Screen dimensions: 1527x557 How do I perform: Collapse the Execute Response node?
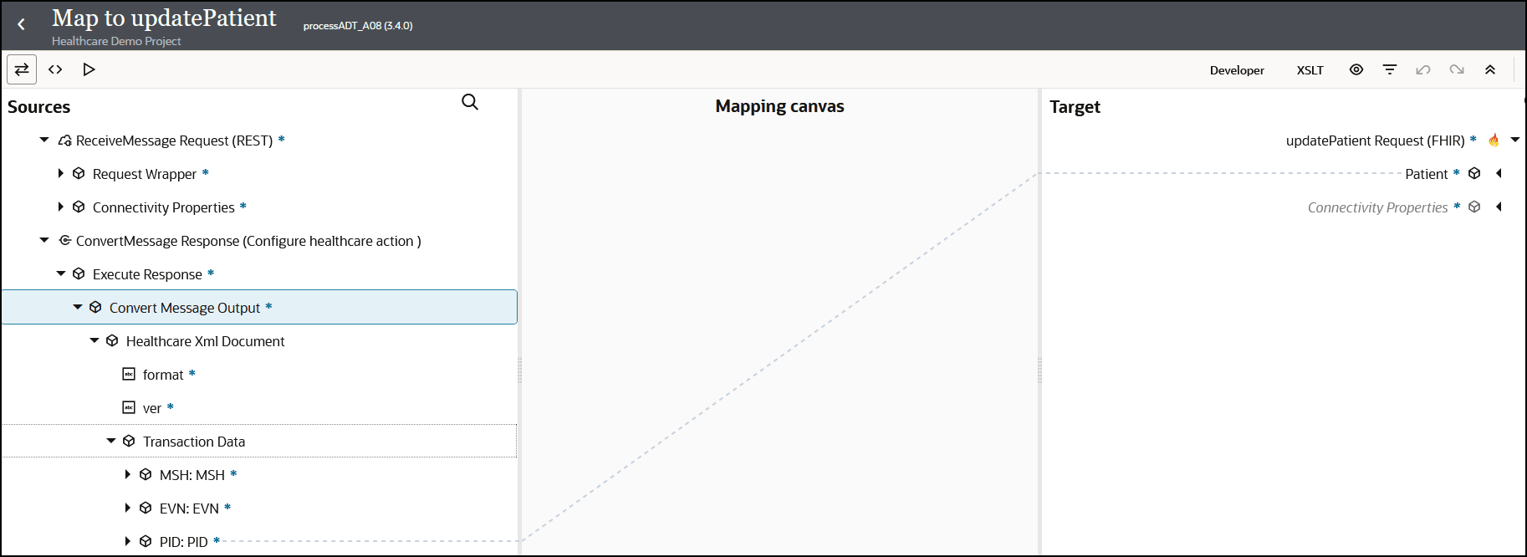(x=61, y=273)
